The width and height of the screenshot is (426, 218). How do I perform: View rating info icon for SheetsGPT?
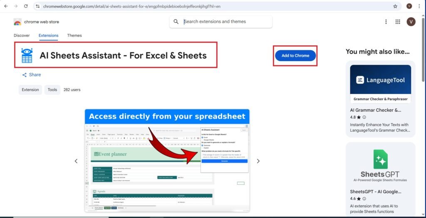364,199
